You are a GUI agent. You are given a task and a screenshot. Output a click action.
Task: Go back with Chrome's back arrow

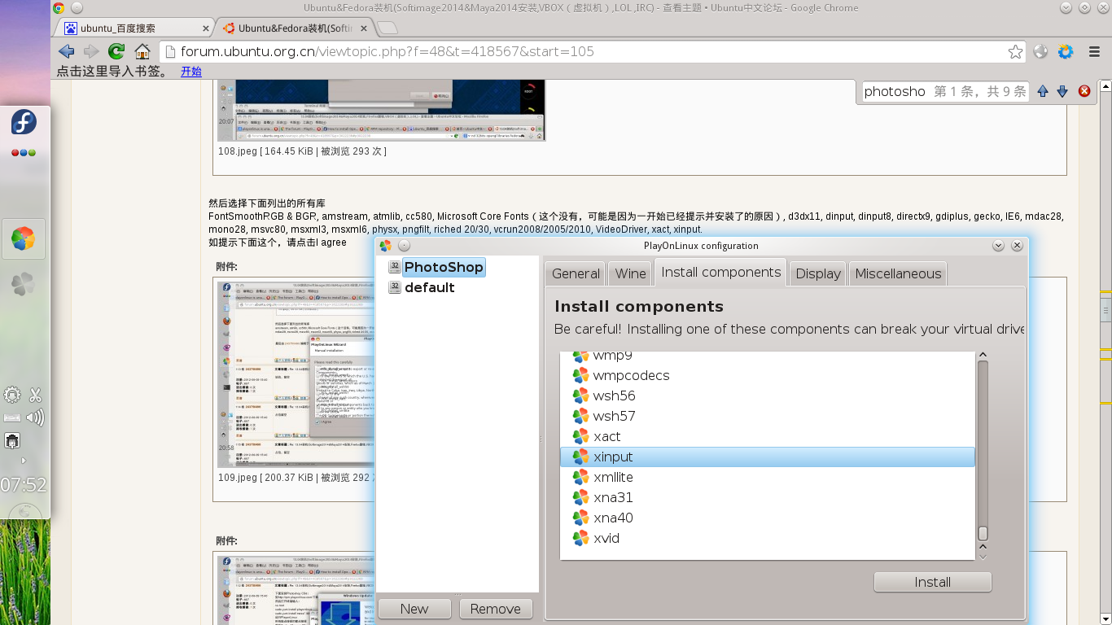[66, 51]
